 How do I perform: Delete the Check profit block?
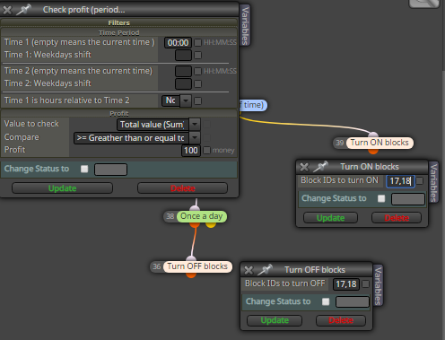point(182,188)
